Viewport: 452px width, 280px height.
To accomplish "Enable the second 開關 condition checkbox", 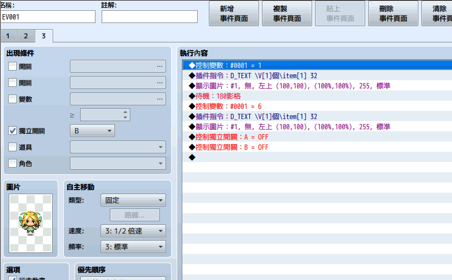I will (12, 83).
